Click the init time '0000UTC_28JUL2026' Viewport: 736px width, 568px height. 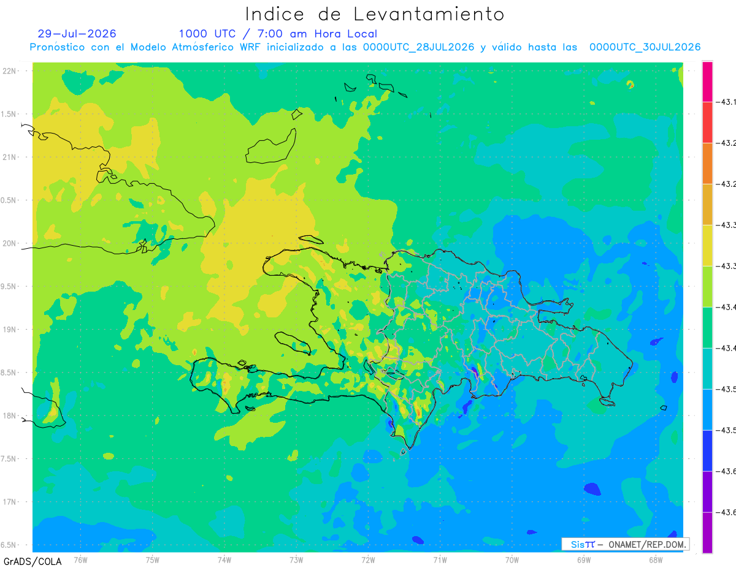tap(418, 47)
